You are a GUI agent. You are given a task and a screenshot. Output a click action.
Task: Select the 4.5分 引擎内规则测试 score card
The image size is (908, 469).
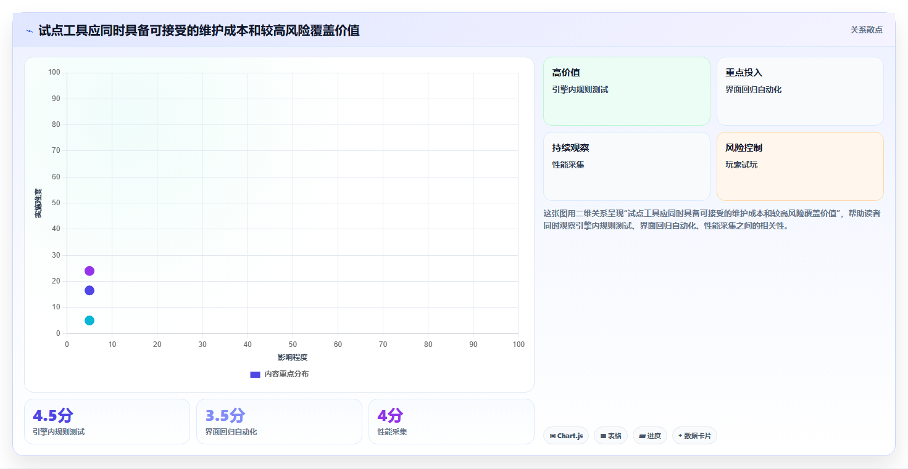coord(107,422)
